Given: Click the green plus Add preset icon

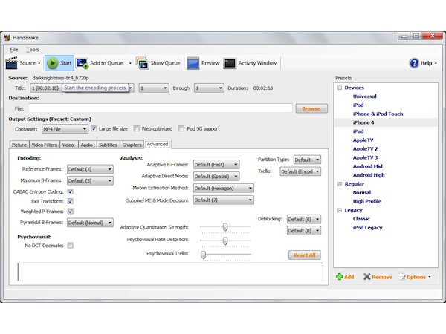Looking at the screenshot, I should coord(340,277).
